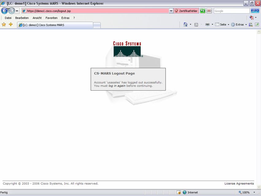The height and width of the screenshot is (196, 261).
Task: Open the Ansicht menu
Action: pyautogui.click(x=37, y=18)
